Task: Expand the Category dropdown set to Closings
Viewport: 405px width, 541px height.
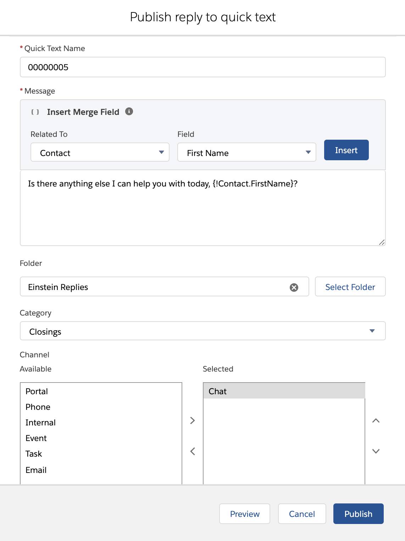Action: [x=202, y=331]
